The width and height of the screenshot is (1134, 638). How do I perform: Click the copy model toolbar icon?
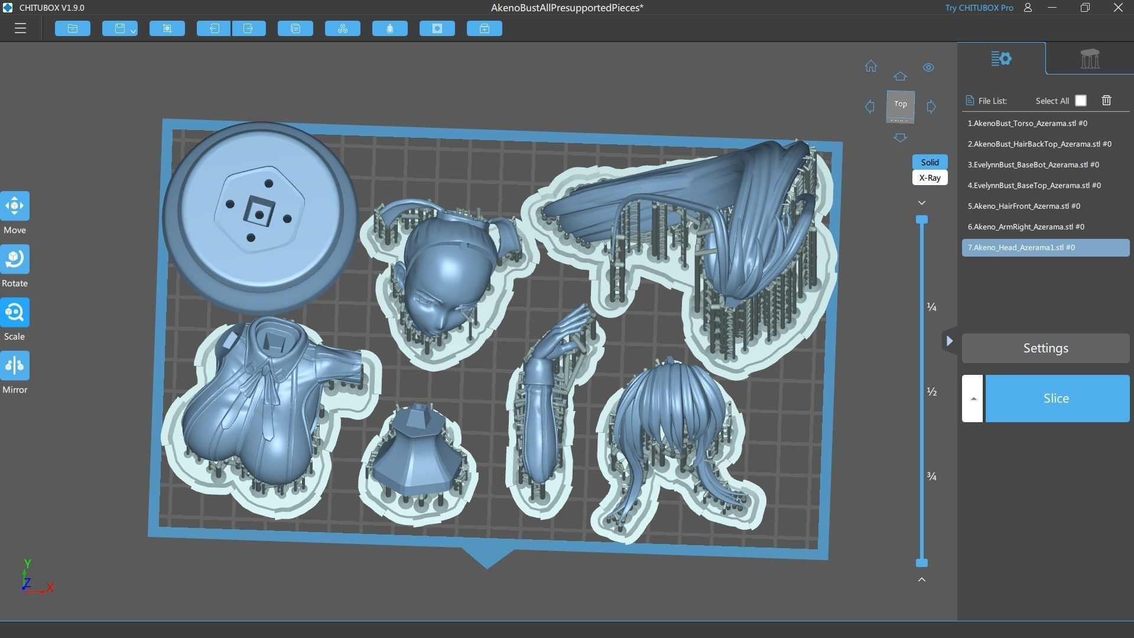pyautogui.click(x=295, y=28)
